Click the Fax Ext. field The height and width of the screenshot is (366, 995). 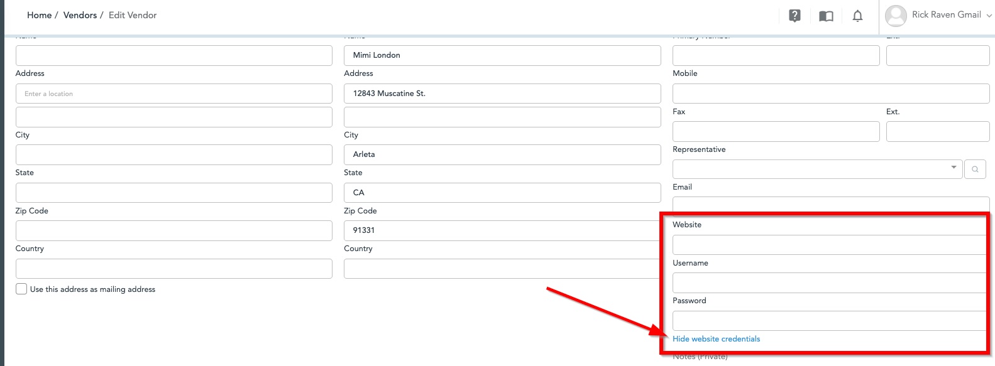click(938, 132)
